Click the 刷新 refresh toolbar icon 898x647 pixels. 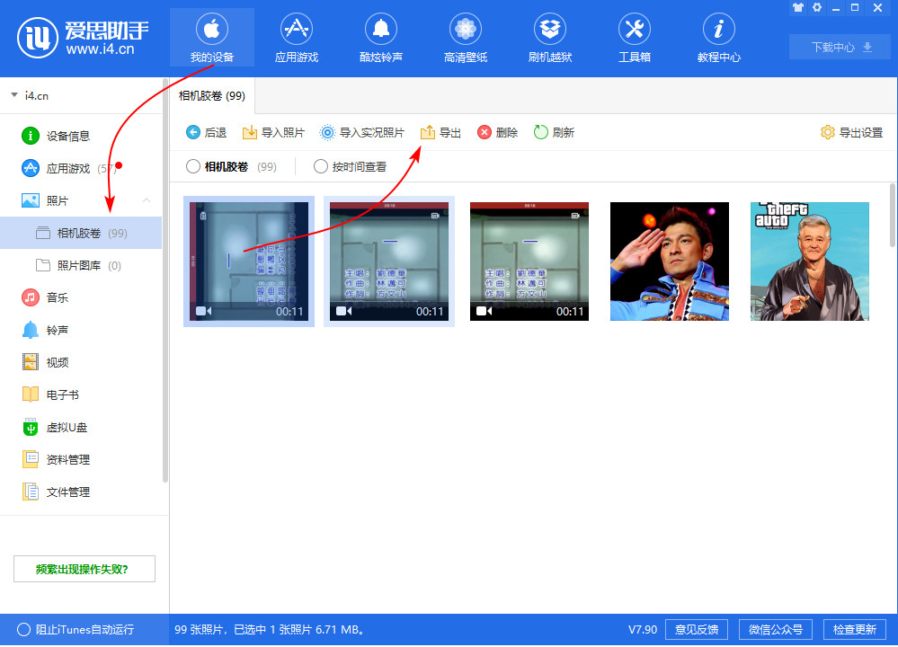click(541, 133)
